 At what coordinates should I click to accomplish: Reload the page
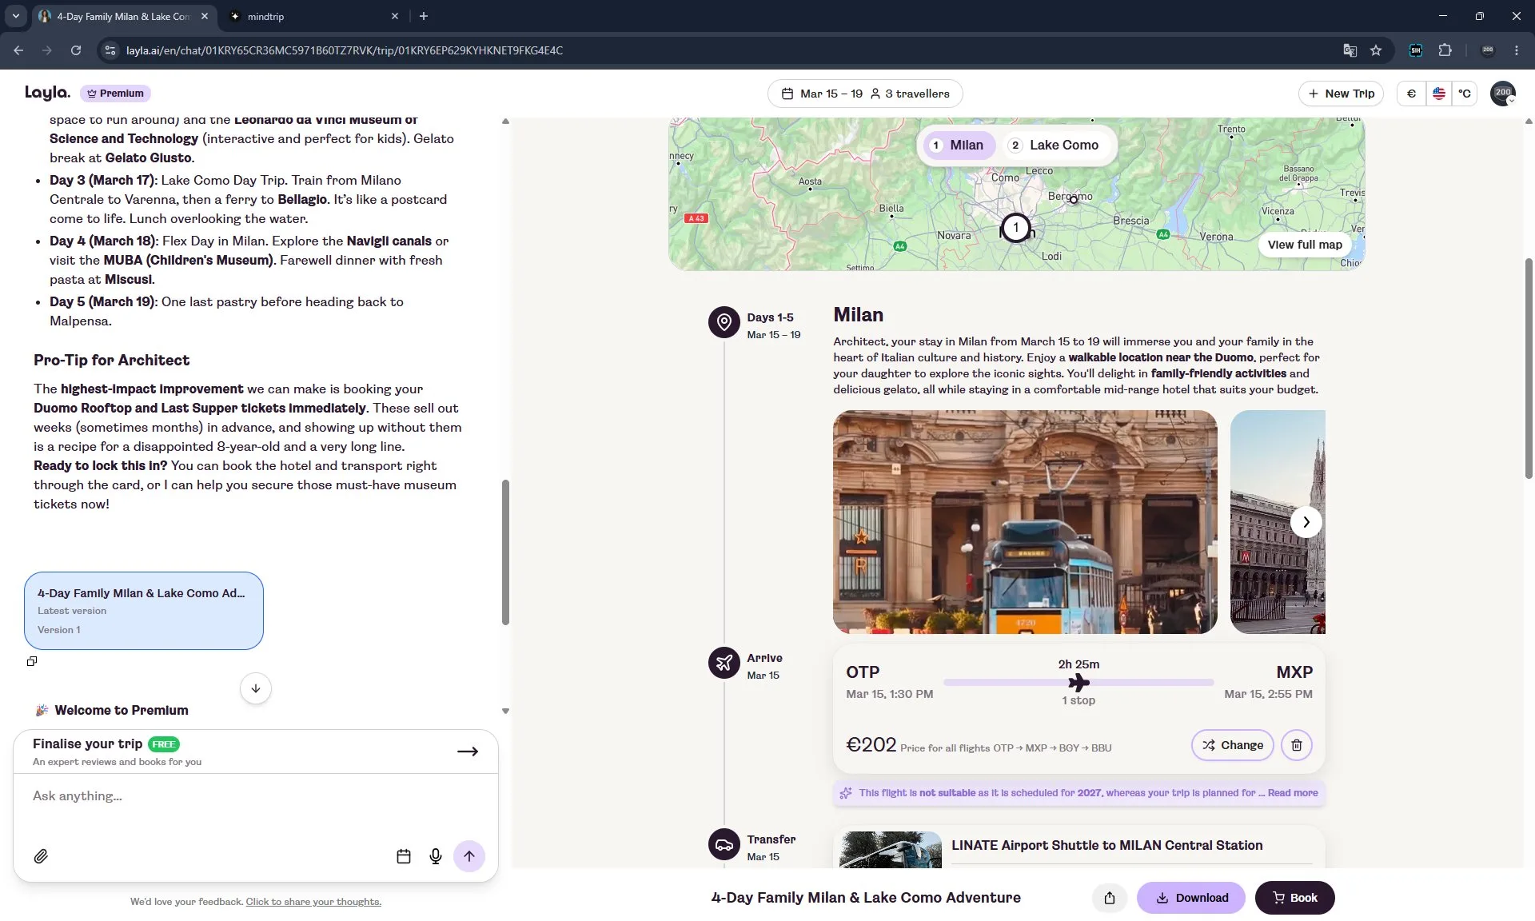pos(75,50)
